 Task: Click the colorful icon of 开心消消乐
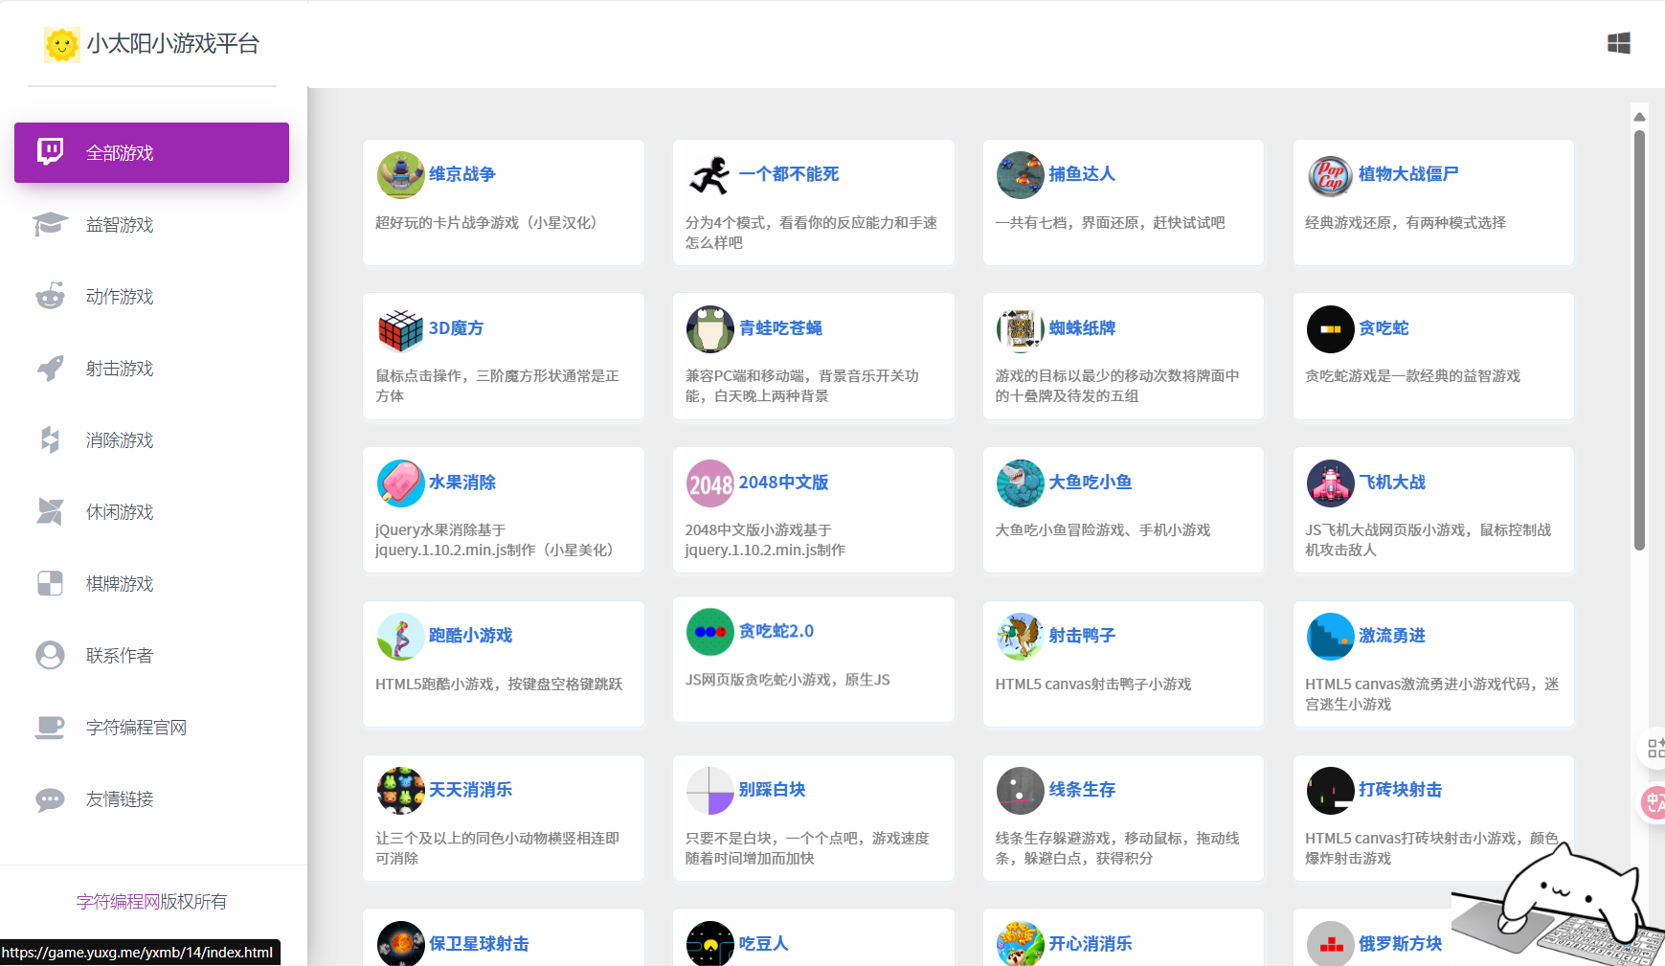coord(1021,943)
